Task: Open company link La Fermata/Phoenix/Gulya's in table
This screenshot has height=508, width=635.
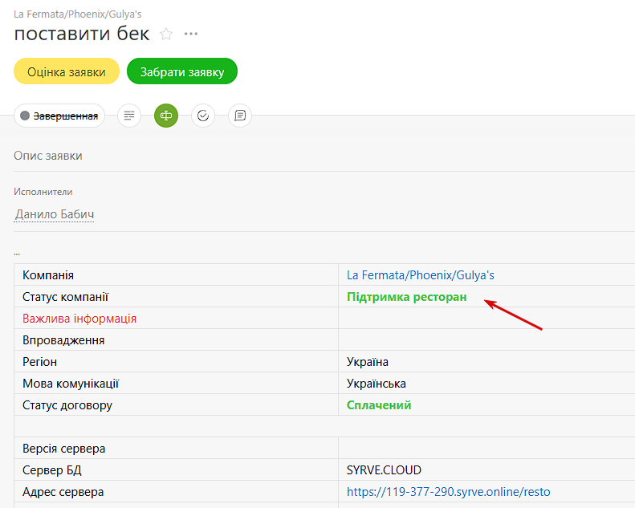Action: pos(421,275)
